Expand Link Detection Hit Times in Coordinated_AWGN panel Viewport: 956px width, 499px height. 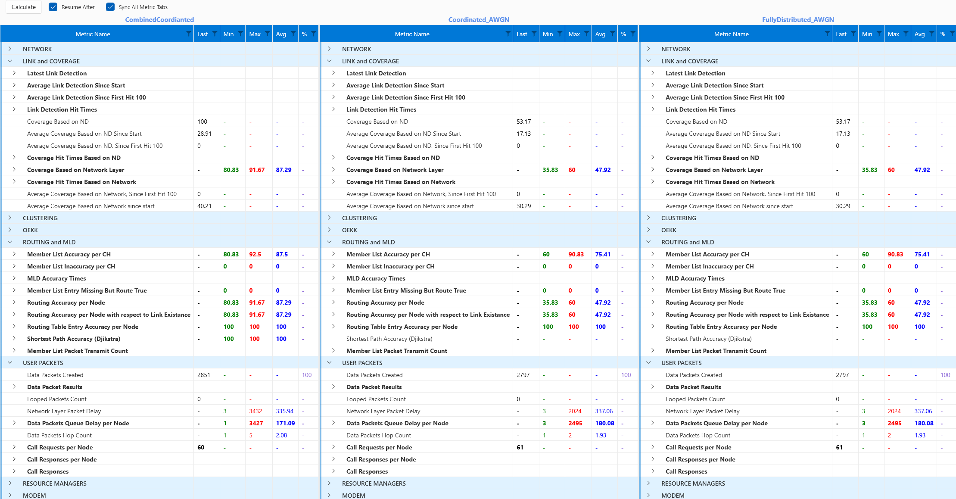(x=333, y=109)
